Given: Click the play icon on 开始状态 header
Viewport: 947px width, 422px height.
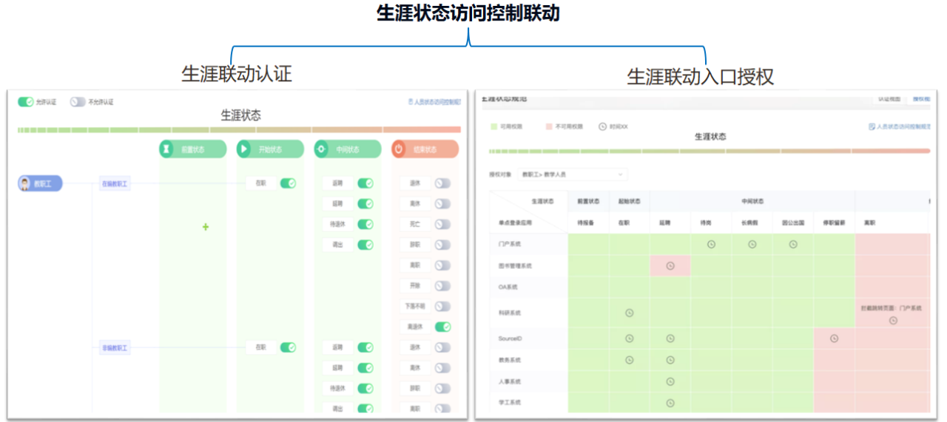Looking at the screenshot, I should point(245,149).
